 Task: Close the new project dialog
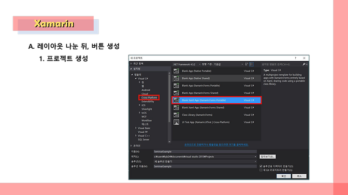(304, 58)
